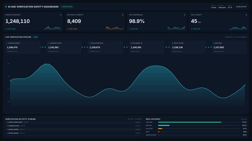
Task: Open the challenge.issued activity row
Action: coord(73,126)
